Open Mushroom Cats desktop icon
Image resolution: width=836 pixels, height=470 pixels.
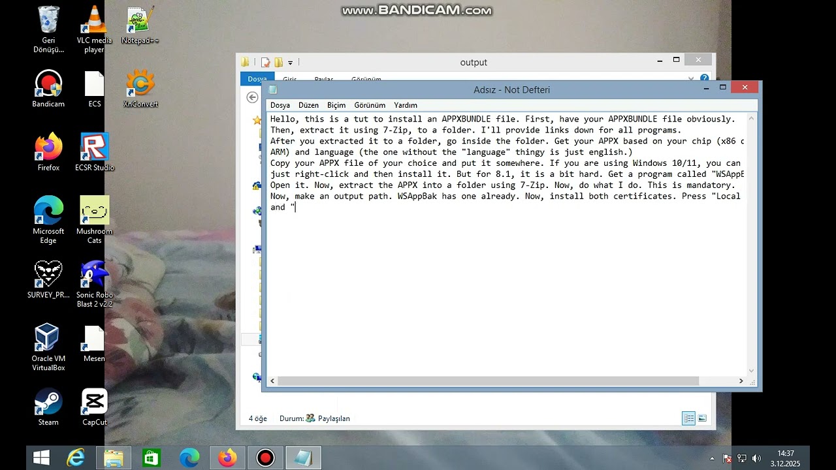(94, 220)
